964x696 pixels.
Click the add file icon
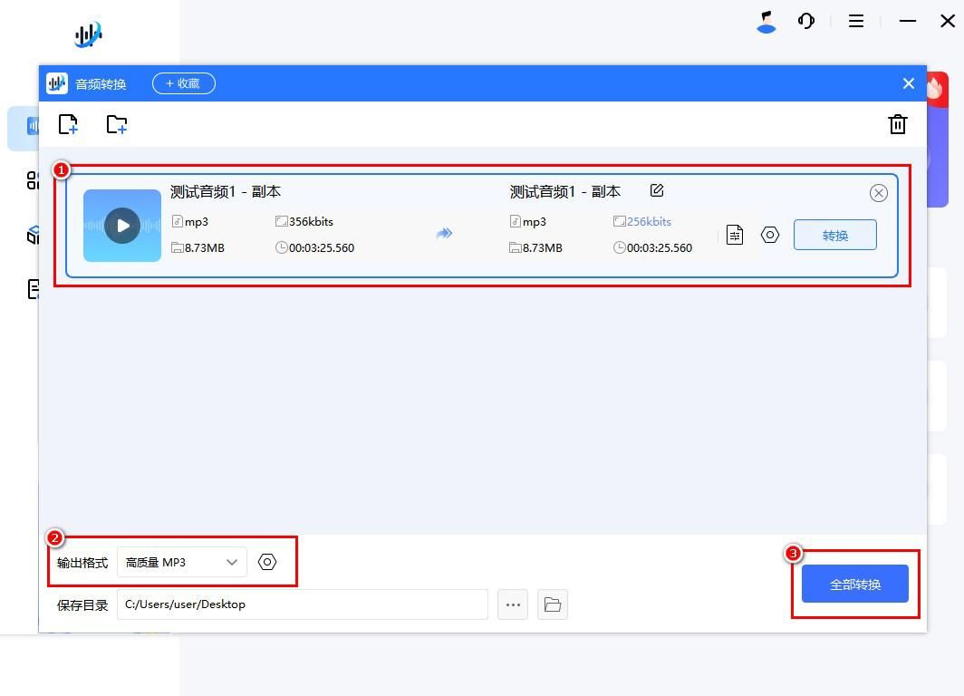[68, 124]
